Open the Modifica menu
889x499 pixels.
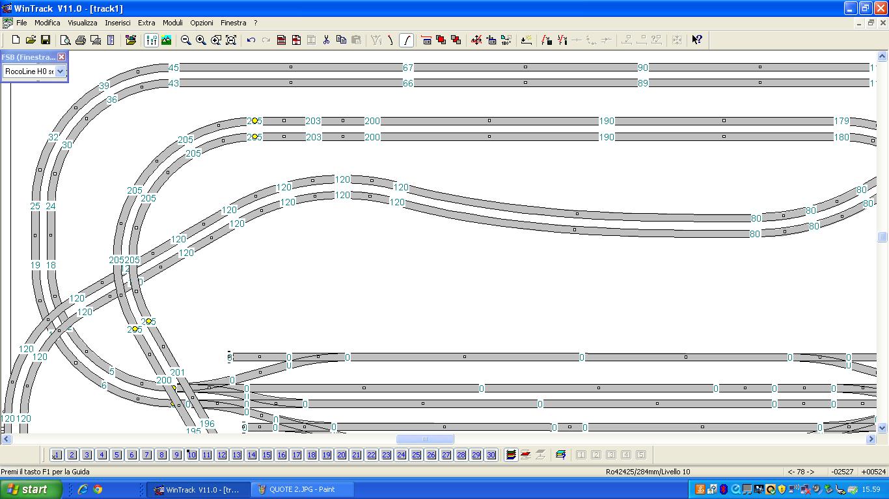[48, 23]
